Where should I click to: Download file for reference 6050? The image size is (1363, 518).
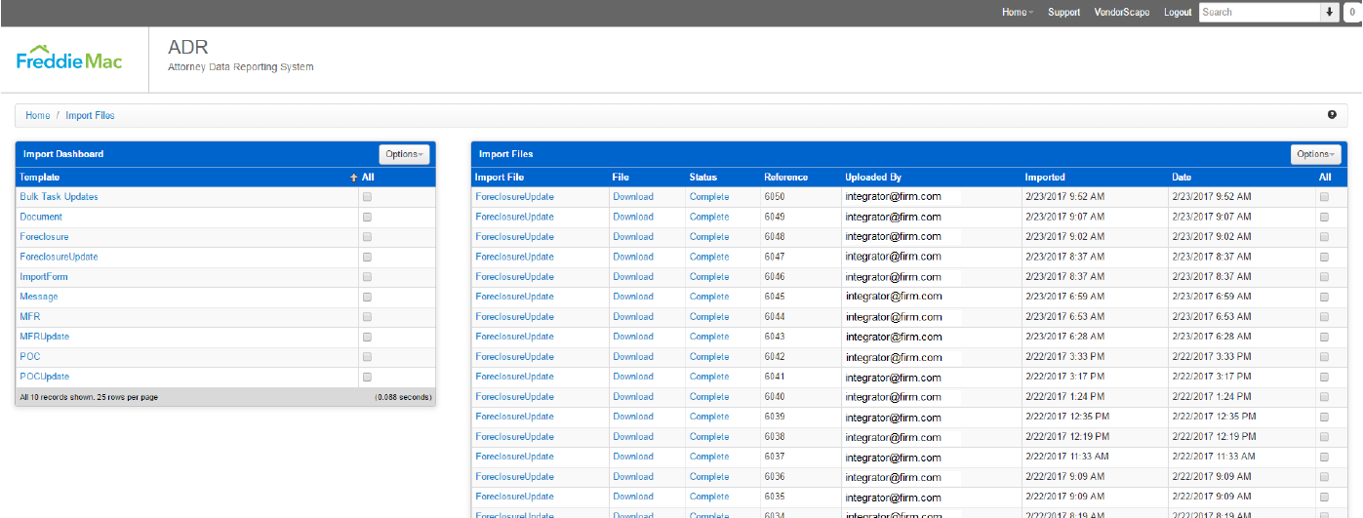[633, 197]
